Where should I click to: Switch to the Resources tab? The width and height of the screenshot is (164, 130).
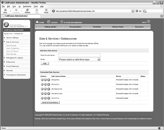pyautogui.click(x=139, y=27)
